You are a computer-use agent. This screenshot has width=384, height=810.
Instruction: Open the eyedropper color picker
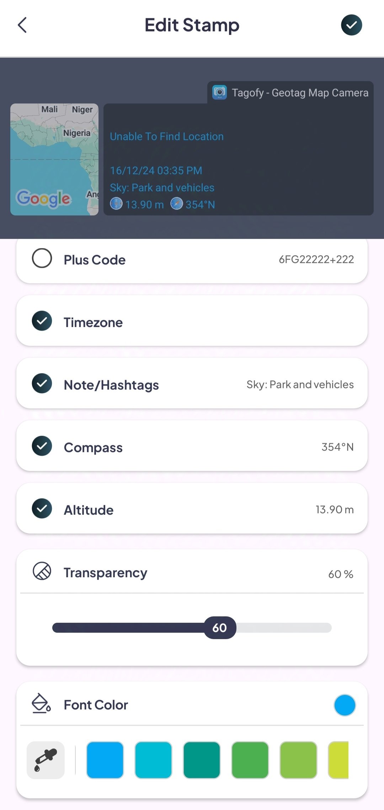[x=46, y=760]
